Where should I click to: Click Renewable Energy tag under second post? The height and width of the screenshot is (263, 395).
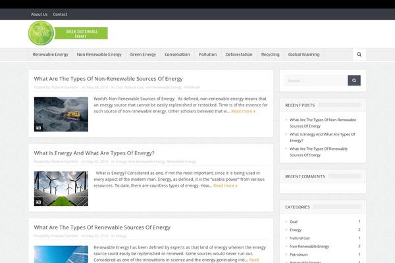tap(182, 161)
